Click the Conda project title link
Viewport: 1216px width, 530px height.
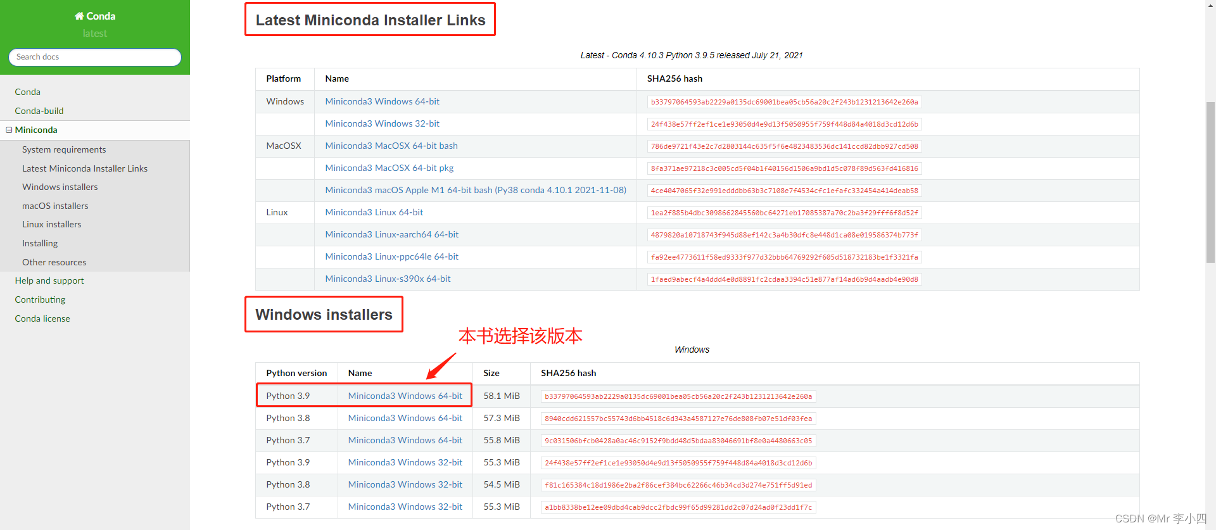tap(95, 16)
